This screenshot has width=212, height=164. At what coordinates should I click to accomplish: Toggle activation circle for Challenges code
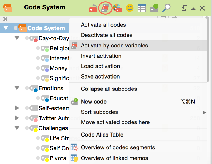click(27, 128)
